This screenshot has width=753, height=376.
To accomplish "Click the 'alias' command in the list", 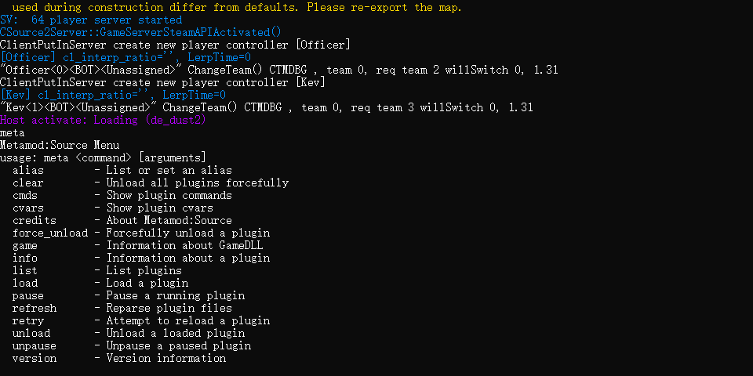I will coord(28,170).
